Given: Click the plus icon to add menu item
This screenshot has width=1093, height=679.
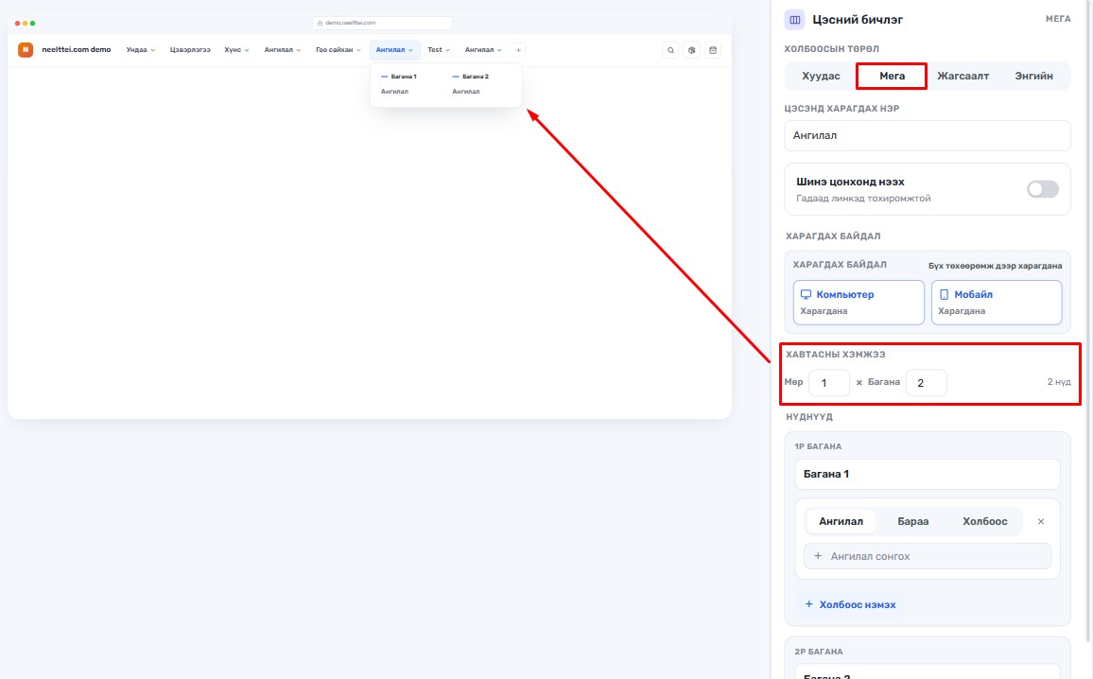Looking at the screenshot, I should [518, 50].
